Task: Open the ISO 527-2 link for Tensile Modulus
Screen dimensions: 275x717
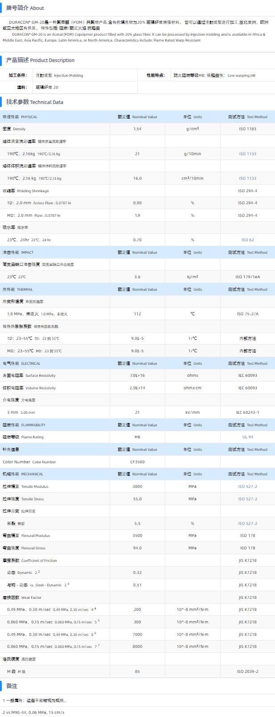Action: pyautogui.click(x=247, y=486)
